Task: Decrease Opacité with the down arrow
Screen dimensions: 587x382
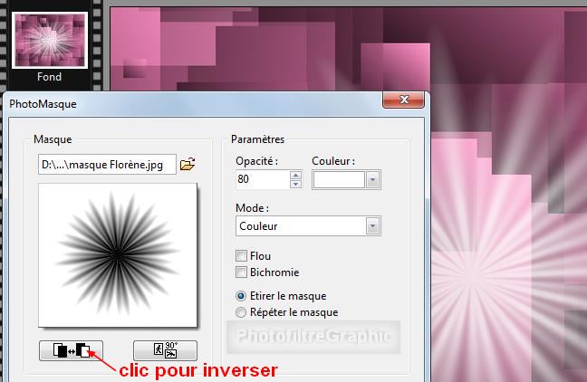Action: tap(294, 184)
